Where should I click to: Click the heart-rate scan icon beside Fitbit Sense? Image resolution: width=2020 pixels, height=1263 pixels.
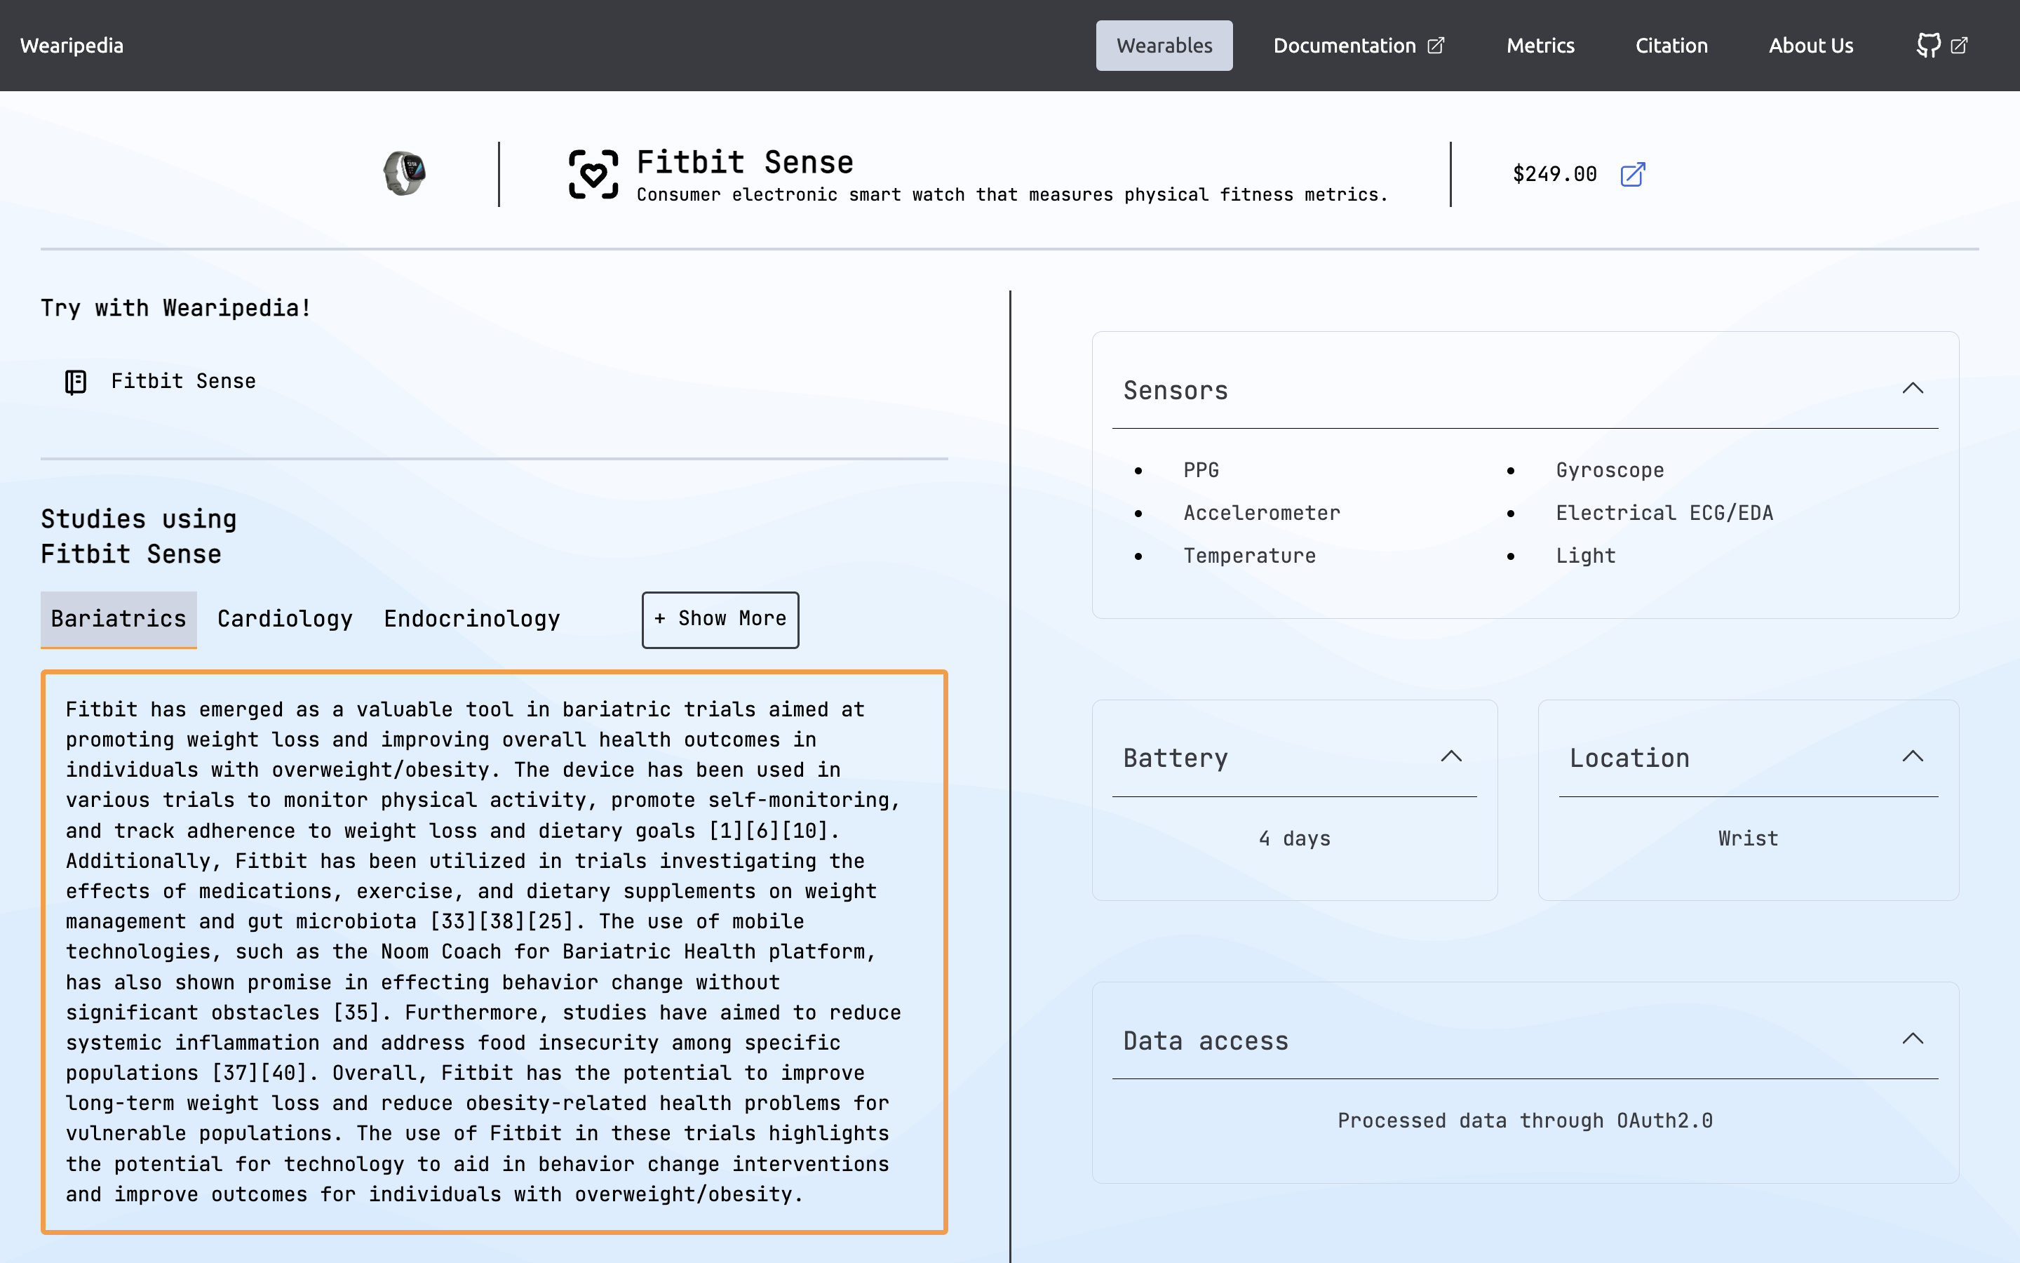tap(593, 174)
